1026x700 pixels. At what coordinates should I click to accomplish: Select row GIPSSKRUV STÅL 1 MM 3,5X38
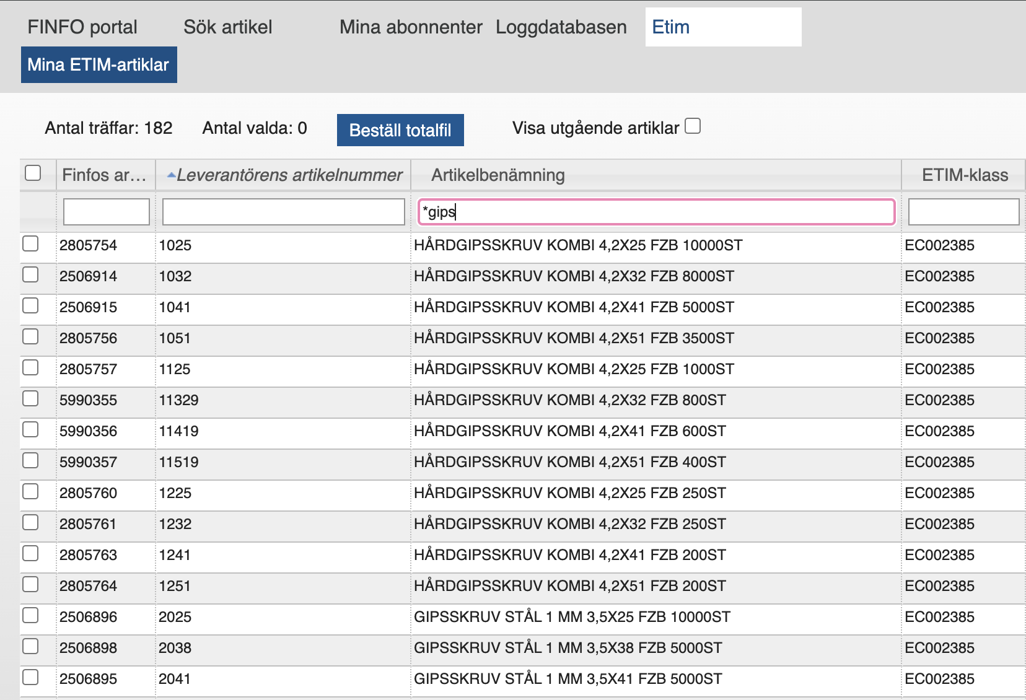[x=30, y=647]
